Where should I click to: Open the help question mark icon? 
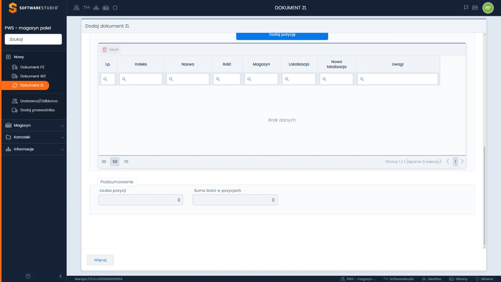[x=28, y=276]
